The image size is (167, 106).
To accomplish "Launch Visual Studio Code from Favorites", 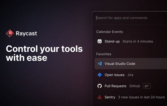I will point(131,63).
